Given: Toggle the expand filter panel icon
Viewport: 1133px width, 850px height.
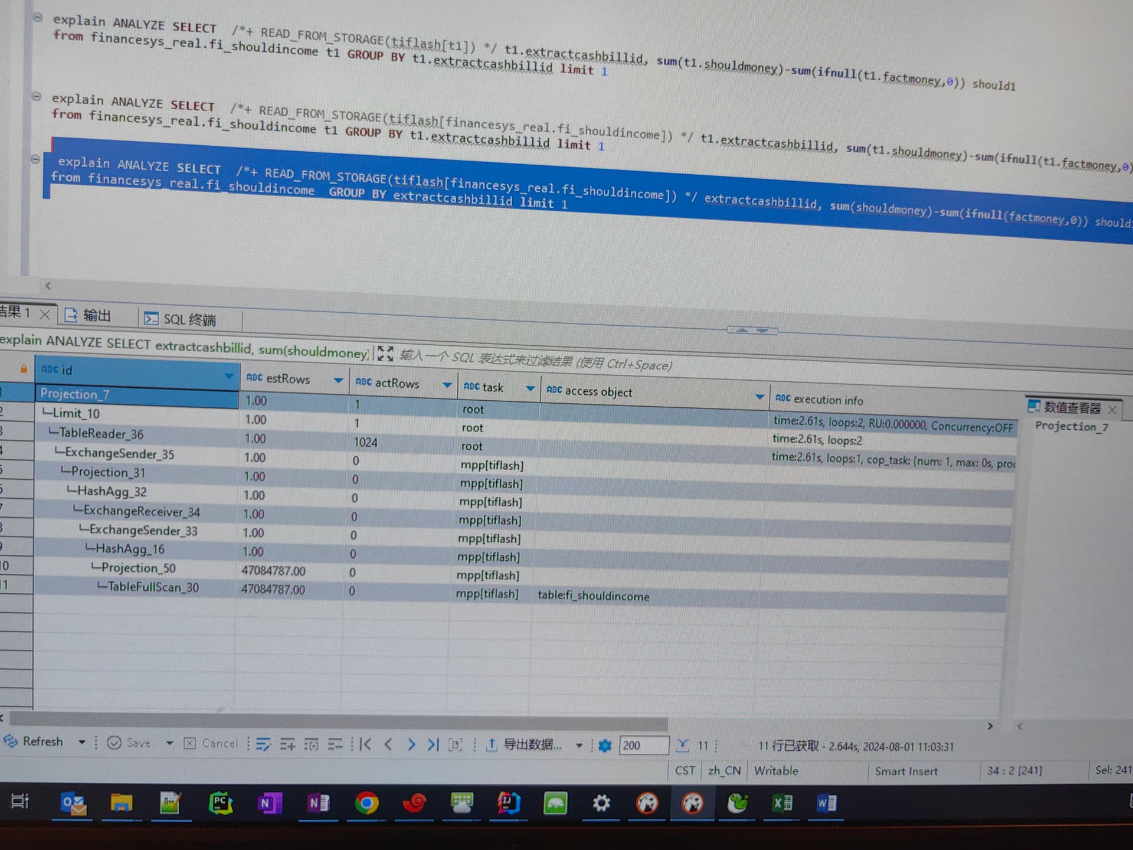Looking at the screenshot, I should 385,353.
